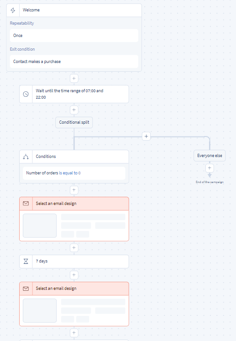Click the envelope icon on the first email step
Image resolution: width=236 pixels, height=341 pixels.
coord(26,203)
